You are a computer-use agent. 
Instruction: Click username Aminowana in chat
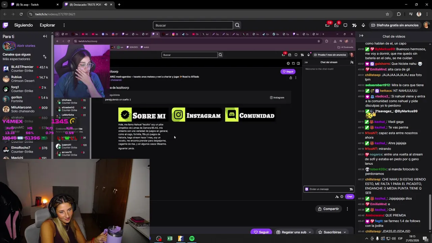375,215
